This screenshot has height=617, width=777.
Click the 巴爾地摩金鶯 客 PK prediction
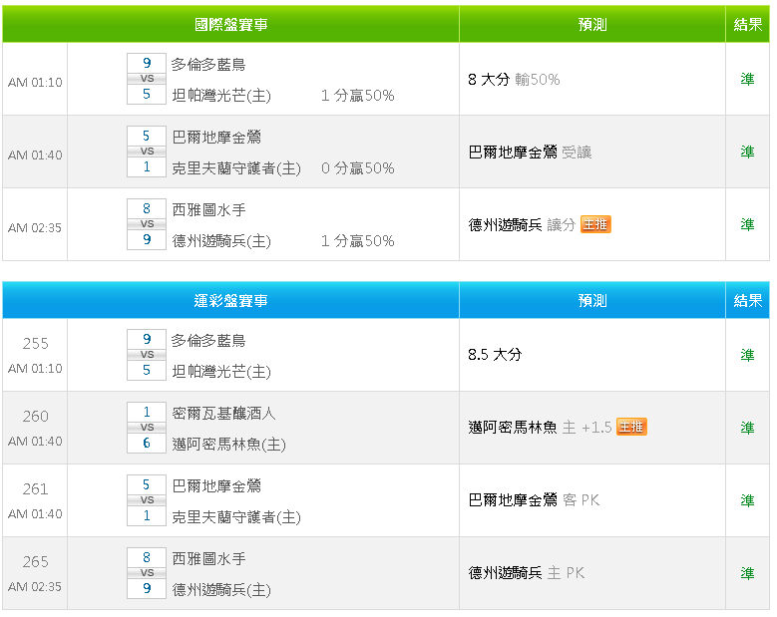coord(534,500)
